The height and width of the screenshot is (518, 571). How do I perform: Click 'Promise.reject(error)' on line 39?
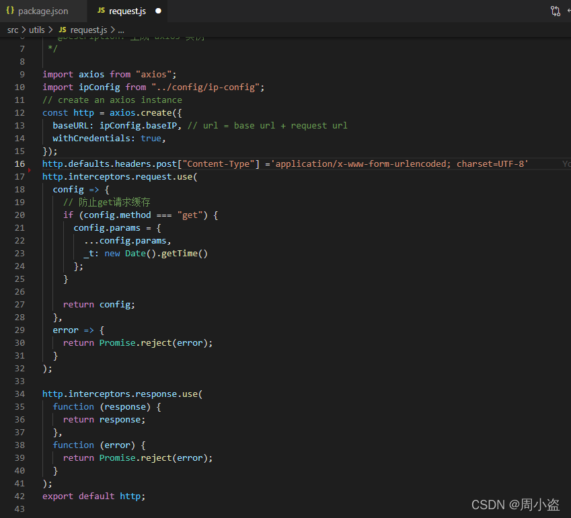point(153,458)
